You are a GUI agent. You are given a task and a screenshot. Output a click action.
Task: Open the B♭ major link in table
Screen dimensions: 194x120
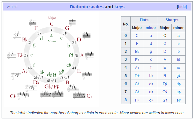point(137,52)
